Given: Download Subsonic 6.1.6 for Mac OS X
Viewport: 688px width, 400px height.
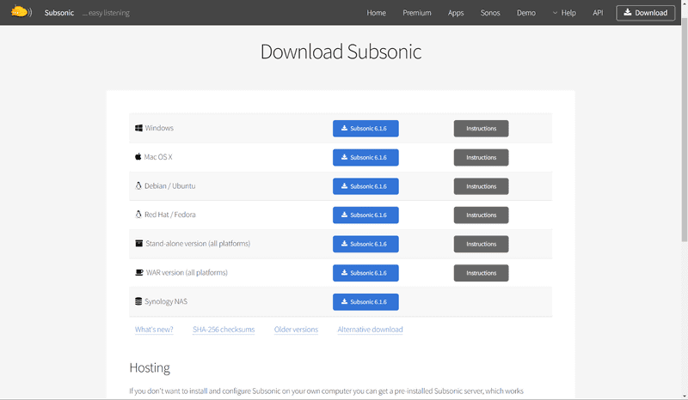Looking at the screenshot, I should (365, 157).
